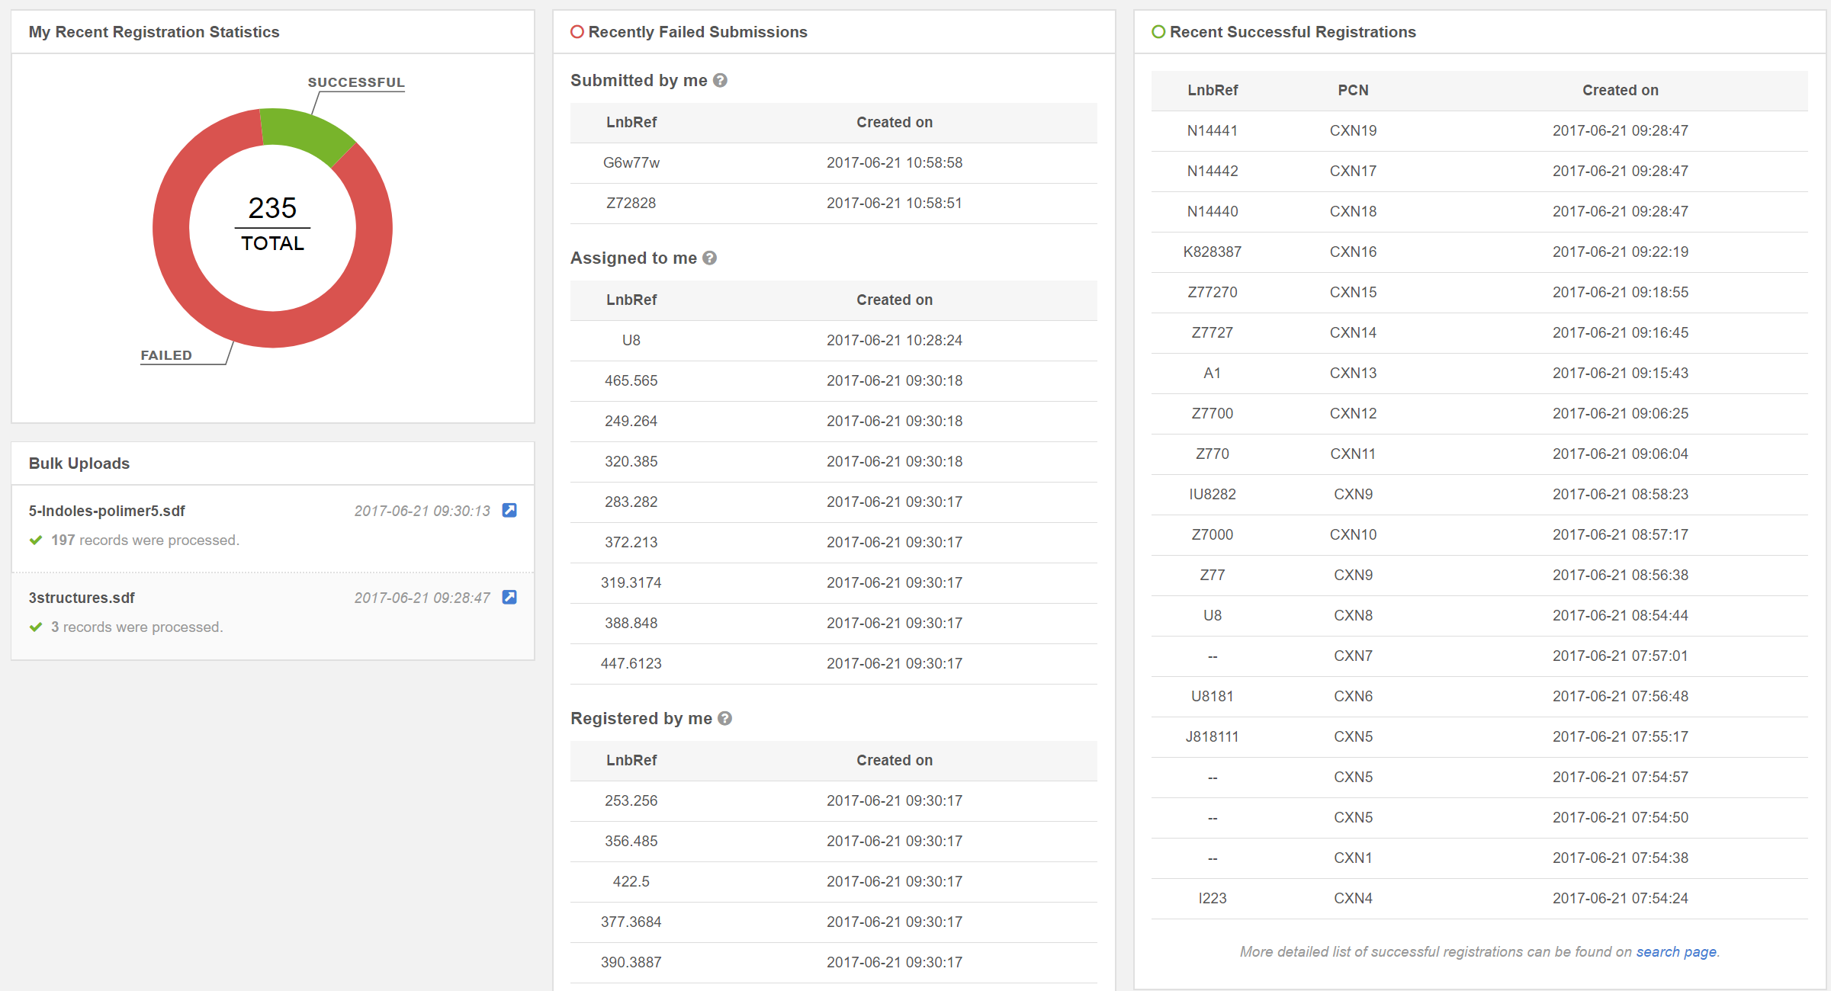Viewport: 1831px width, 991px height.
Task: Click upload timestamp 2017-06-21 09:30:13
Action: click(x=422, y=511)
